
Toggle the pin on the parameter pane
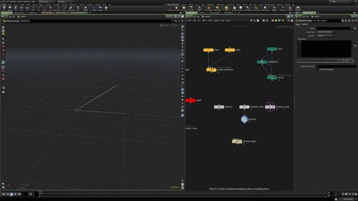pyautogui.click(x=353, y=16)
